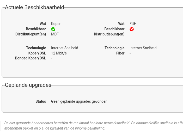Screen dimensions: 183x135
Task: Click 'Geen geplande upgrades gevonden' status text
Action: [79, 101]
